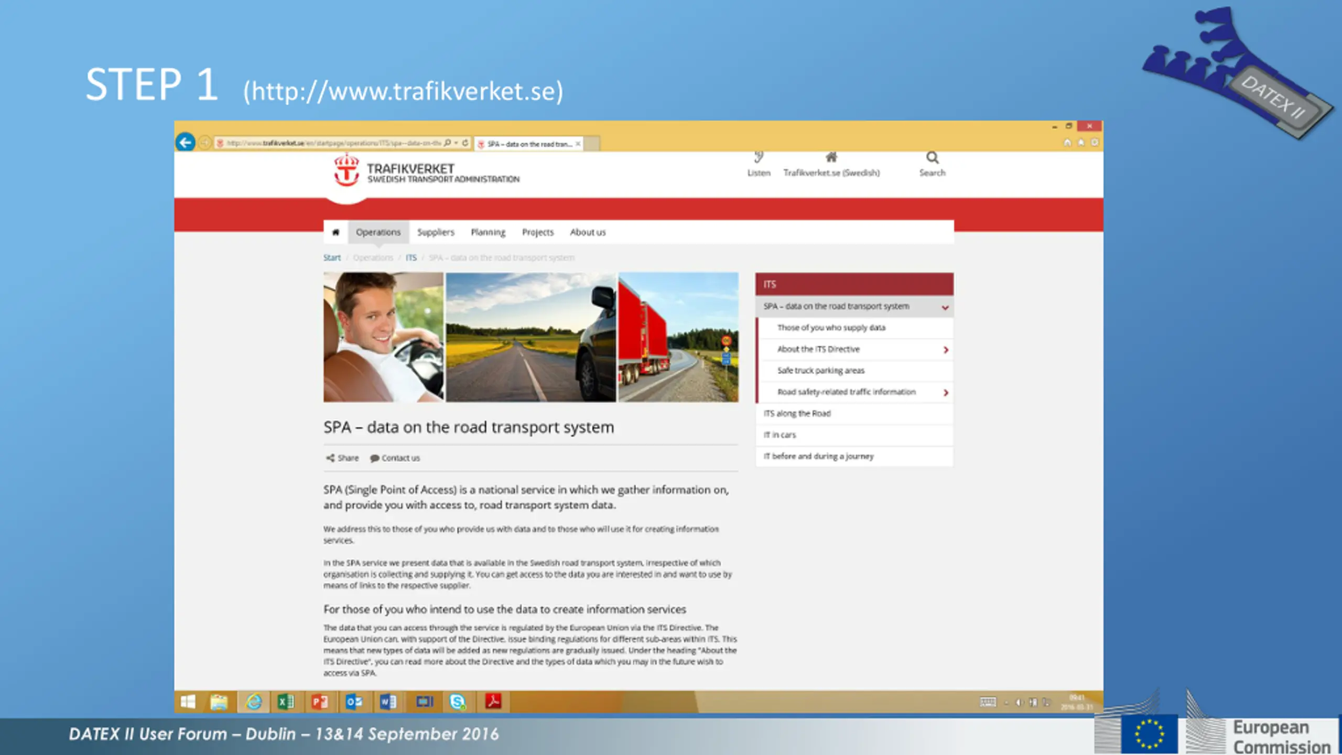Click the country road photo
Screen dimensions: 1342x755
(x=531, y=337)
